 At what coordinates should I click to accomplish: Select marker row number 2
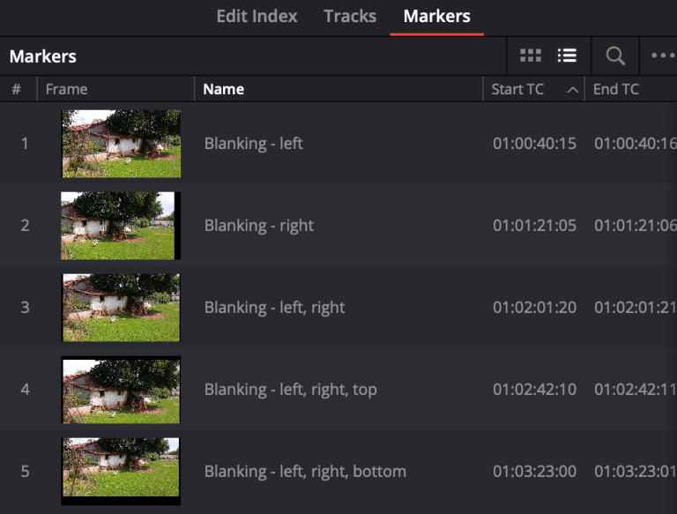coord(25,226)
